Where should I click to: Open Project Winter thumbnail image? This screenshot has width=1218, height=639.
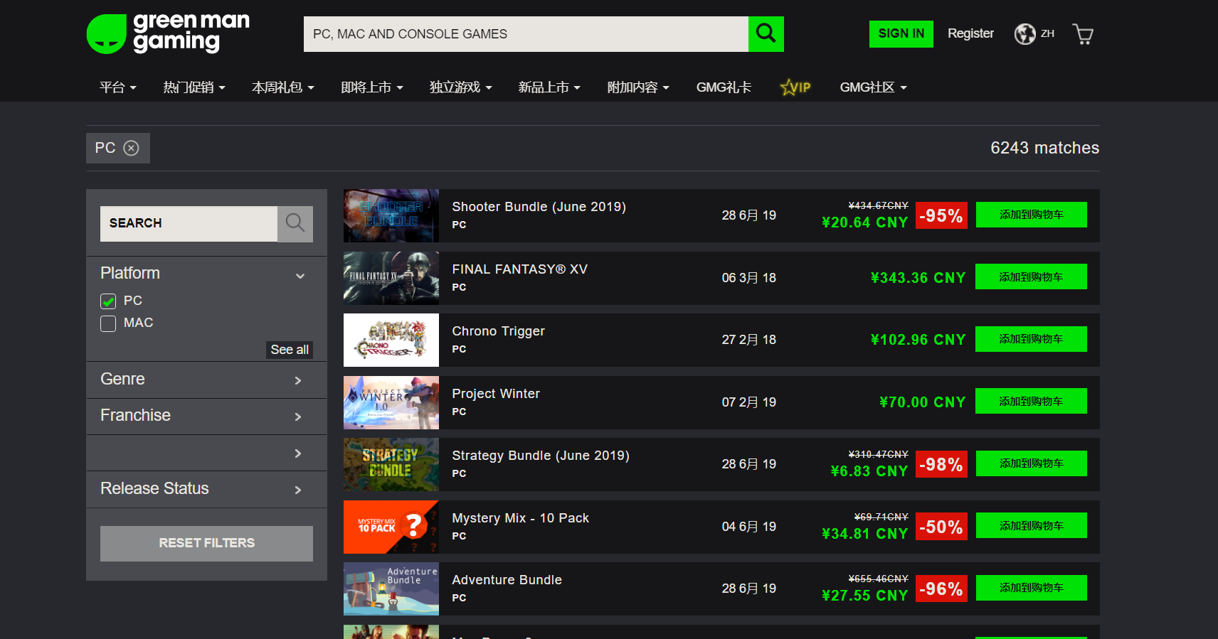click(x=391, y=402)
